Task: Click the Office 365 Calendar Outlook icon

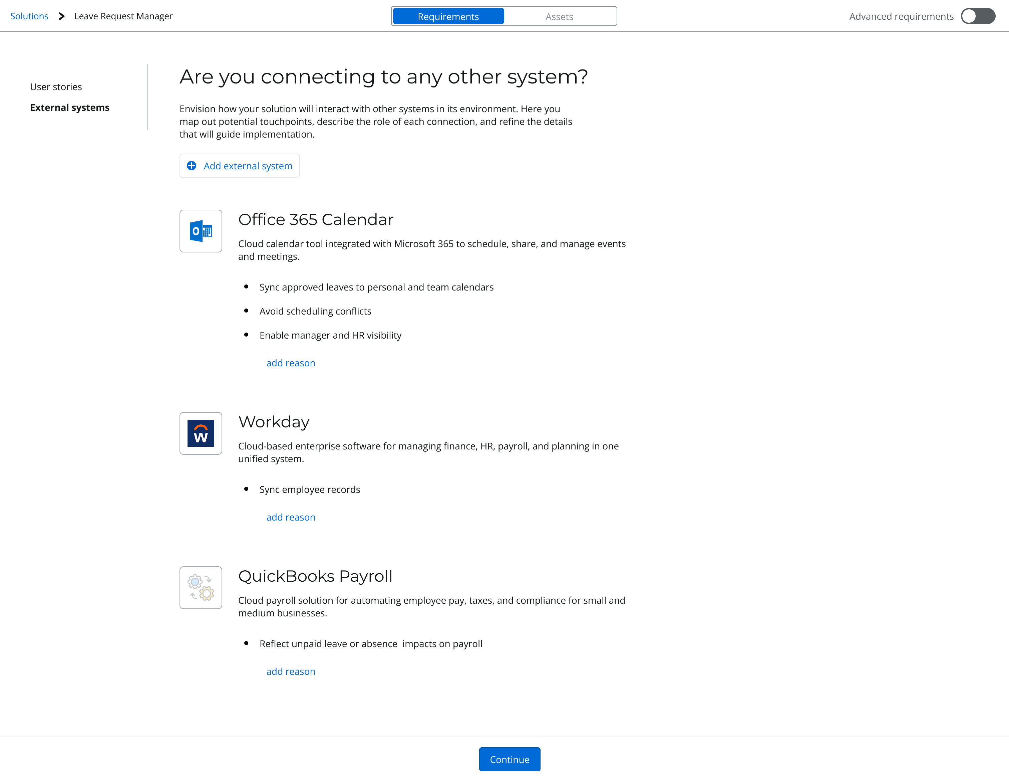Action: pyautogui.click(x=201, y=231)
